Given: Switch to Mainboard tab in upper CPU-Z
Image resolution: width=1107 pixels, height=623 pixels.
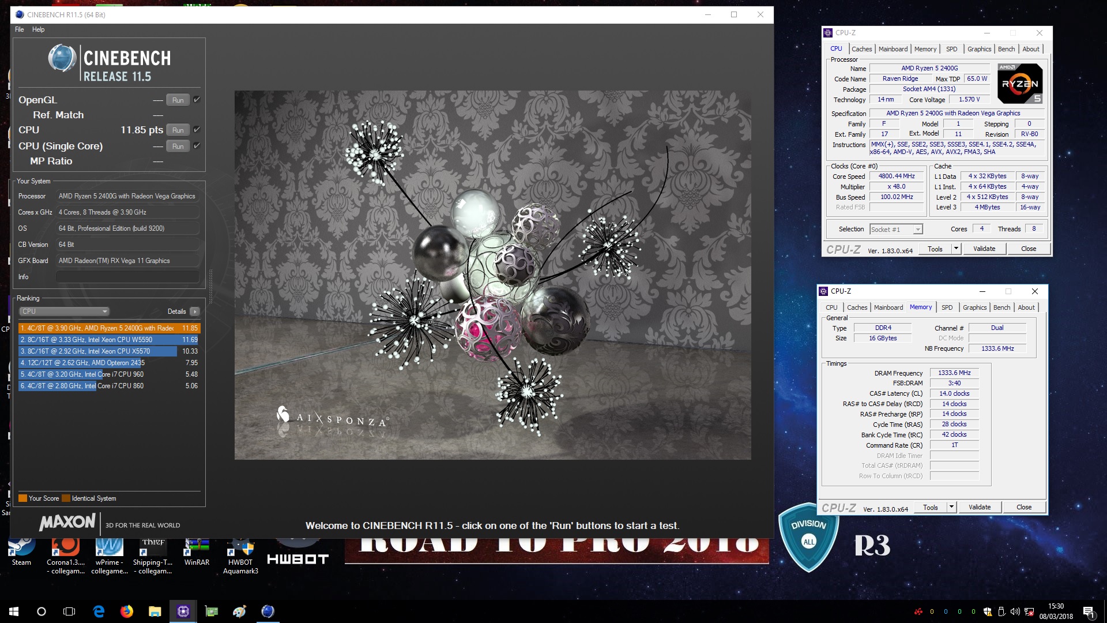Looking at the screenshot, I should point(893,49).
